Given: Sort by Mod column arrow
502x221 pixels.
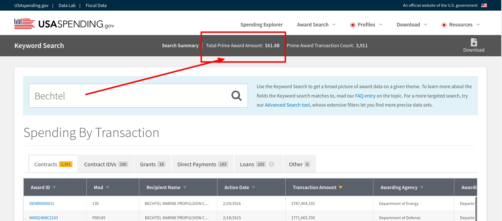Looking at the screenshot, I should 108,187.
